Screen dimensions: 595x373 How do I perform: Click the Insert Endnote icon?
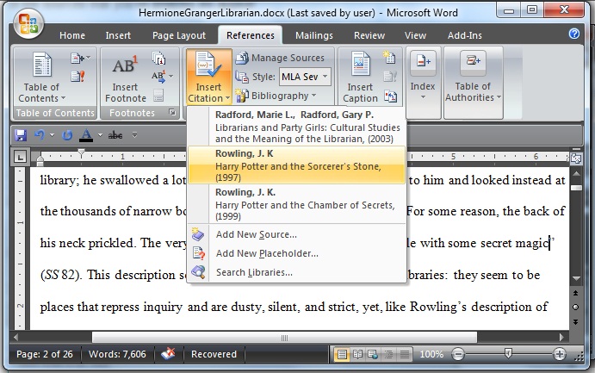[158, 59]
